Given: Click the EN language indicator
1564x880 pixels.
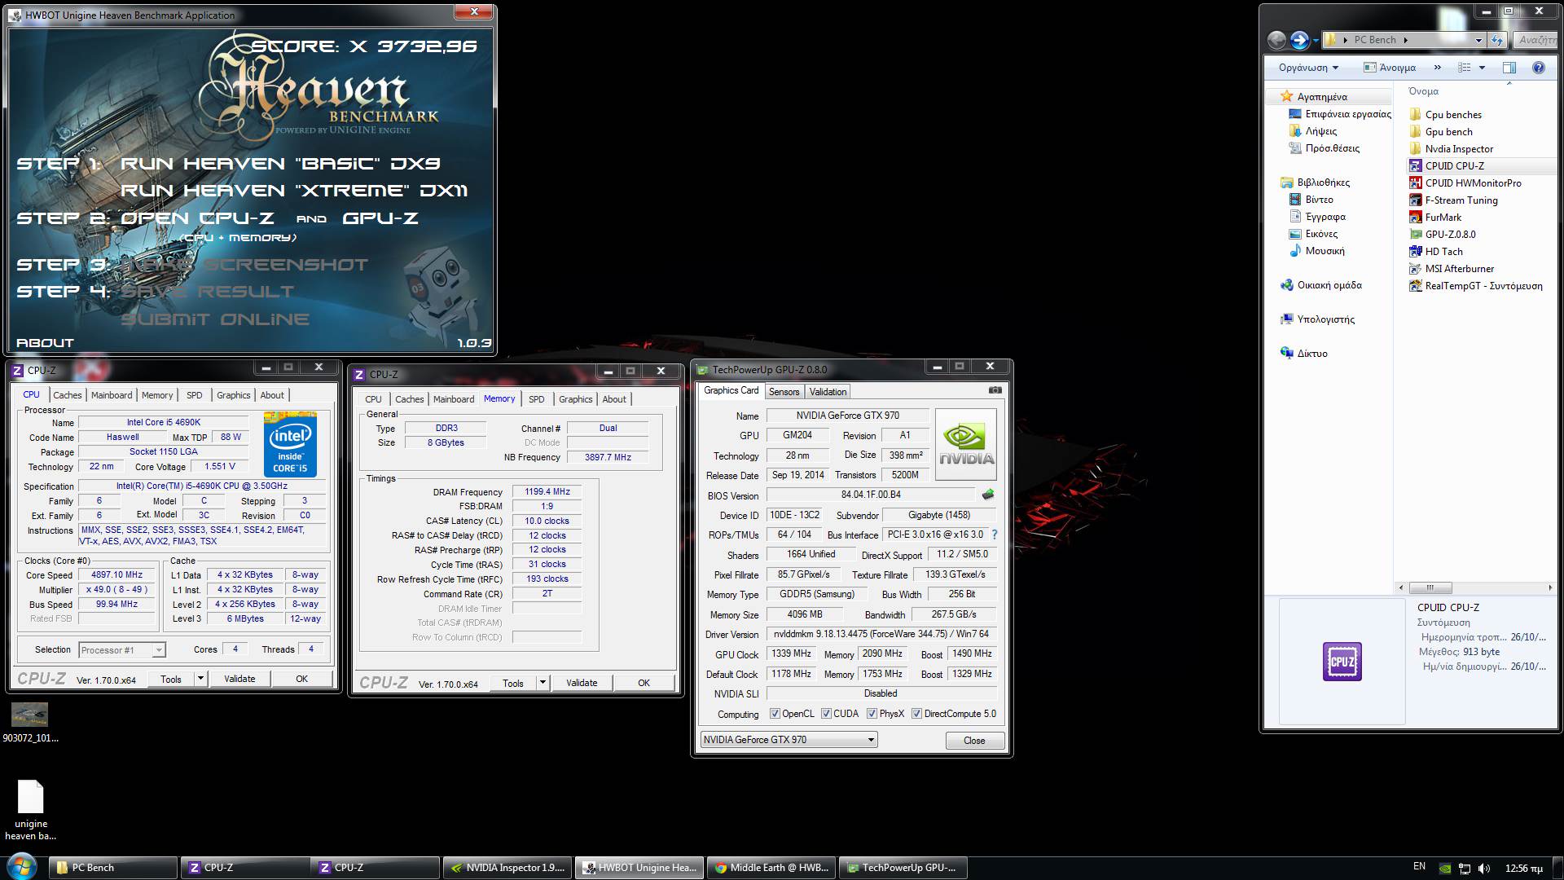Looking at the screenshot, I should [1419, 866].
